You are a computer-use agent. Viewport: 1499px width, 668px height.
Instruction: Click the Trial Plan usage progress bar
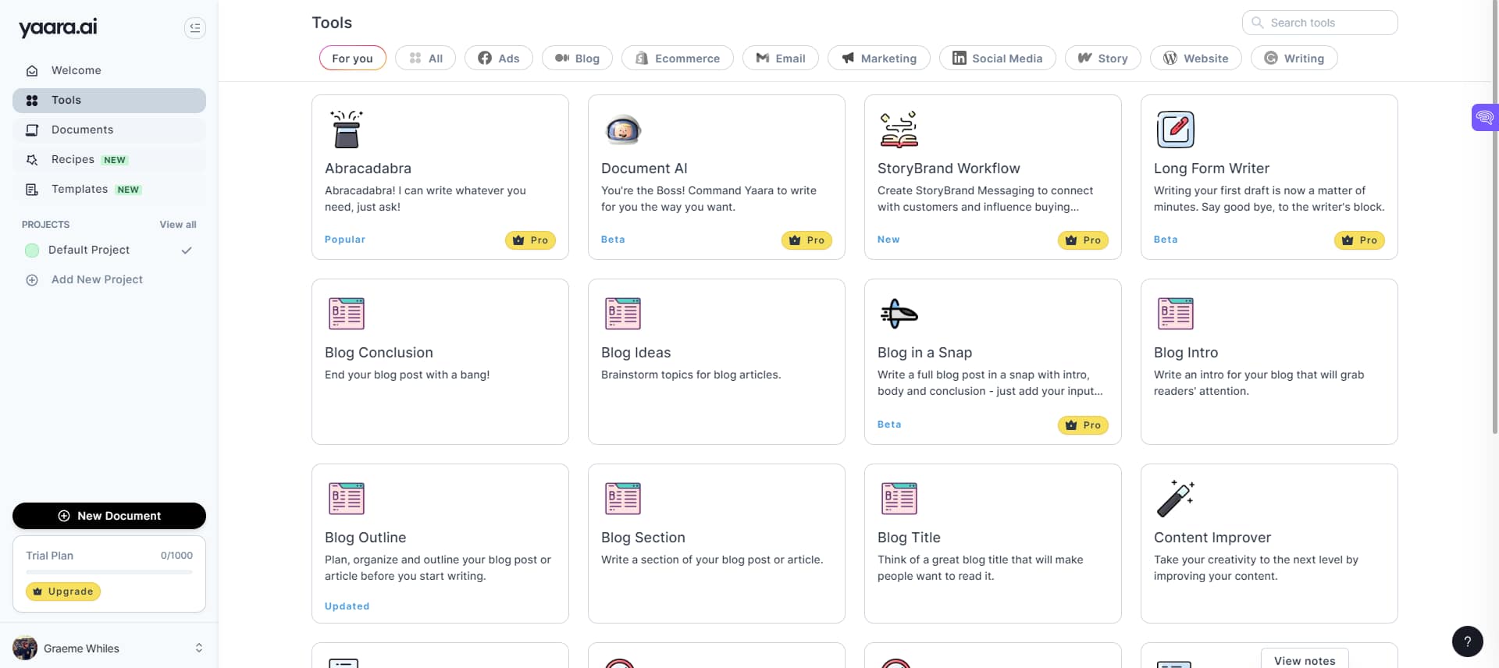tap(109, 572)
